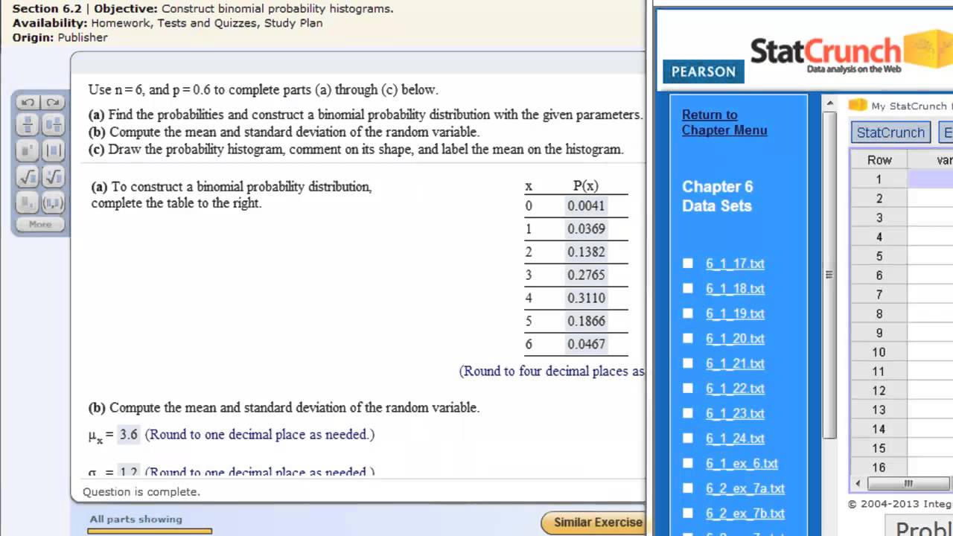
Task: Open the 6_2_ex_7b.txt data set link
Action: click(745, 514)
